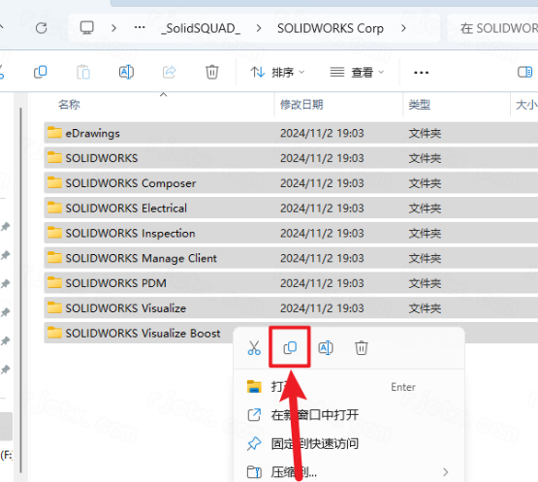Click the Delete trash icon in toolbar

click(x=212, y=72)
